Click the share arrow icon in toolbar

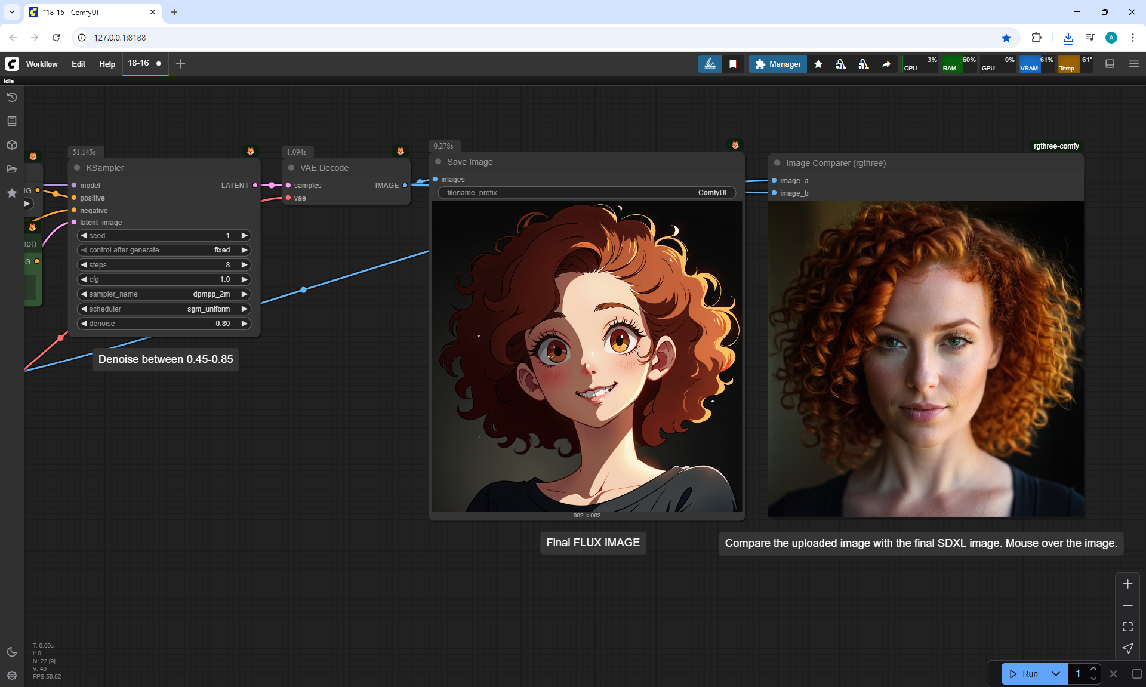(886, 64)
